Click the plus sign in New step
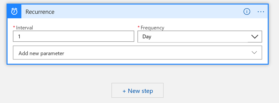This screenshot has width=279, height=103. tap(124, 91)
